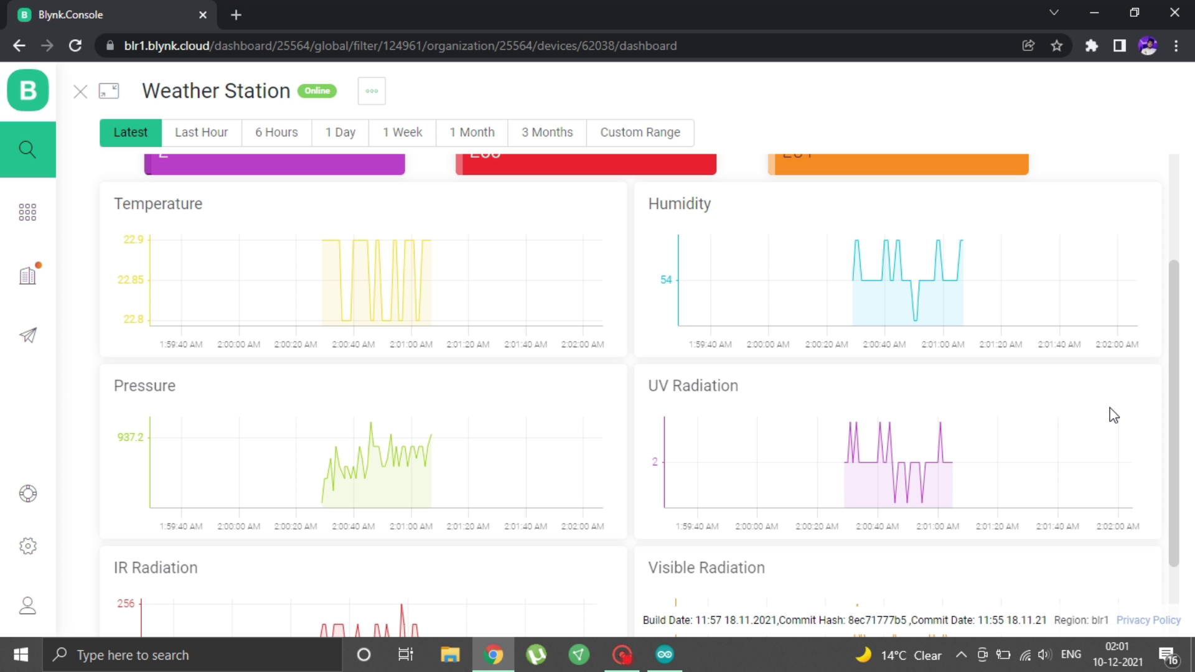Click the templates grid icon in sidebar

27,212
